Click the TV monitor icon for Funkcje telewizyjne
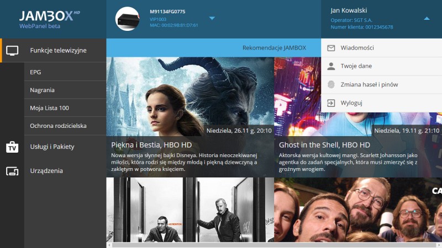 (x=12, y=51)
